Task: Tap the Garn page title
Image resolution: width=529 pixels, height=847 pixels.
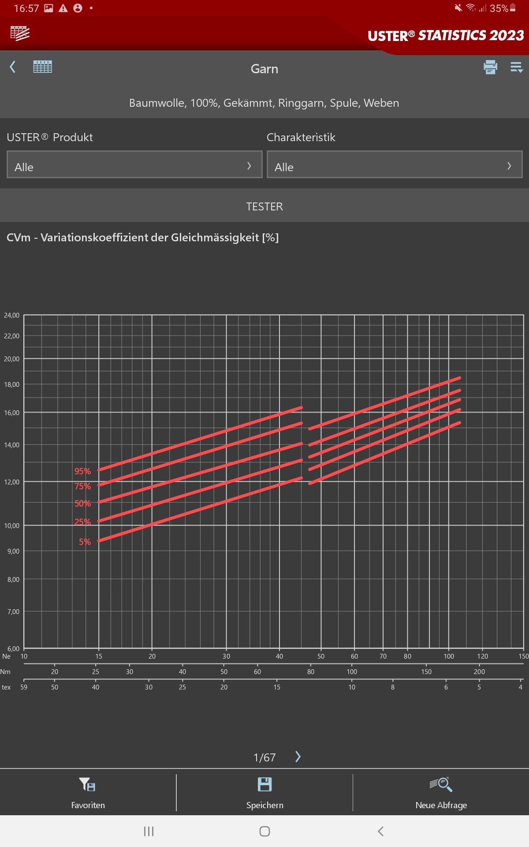Action: (x=264, y=69)
